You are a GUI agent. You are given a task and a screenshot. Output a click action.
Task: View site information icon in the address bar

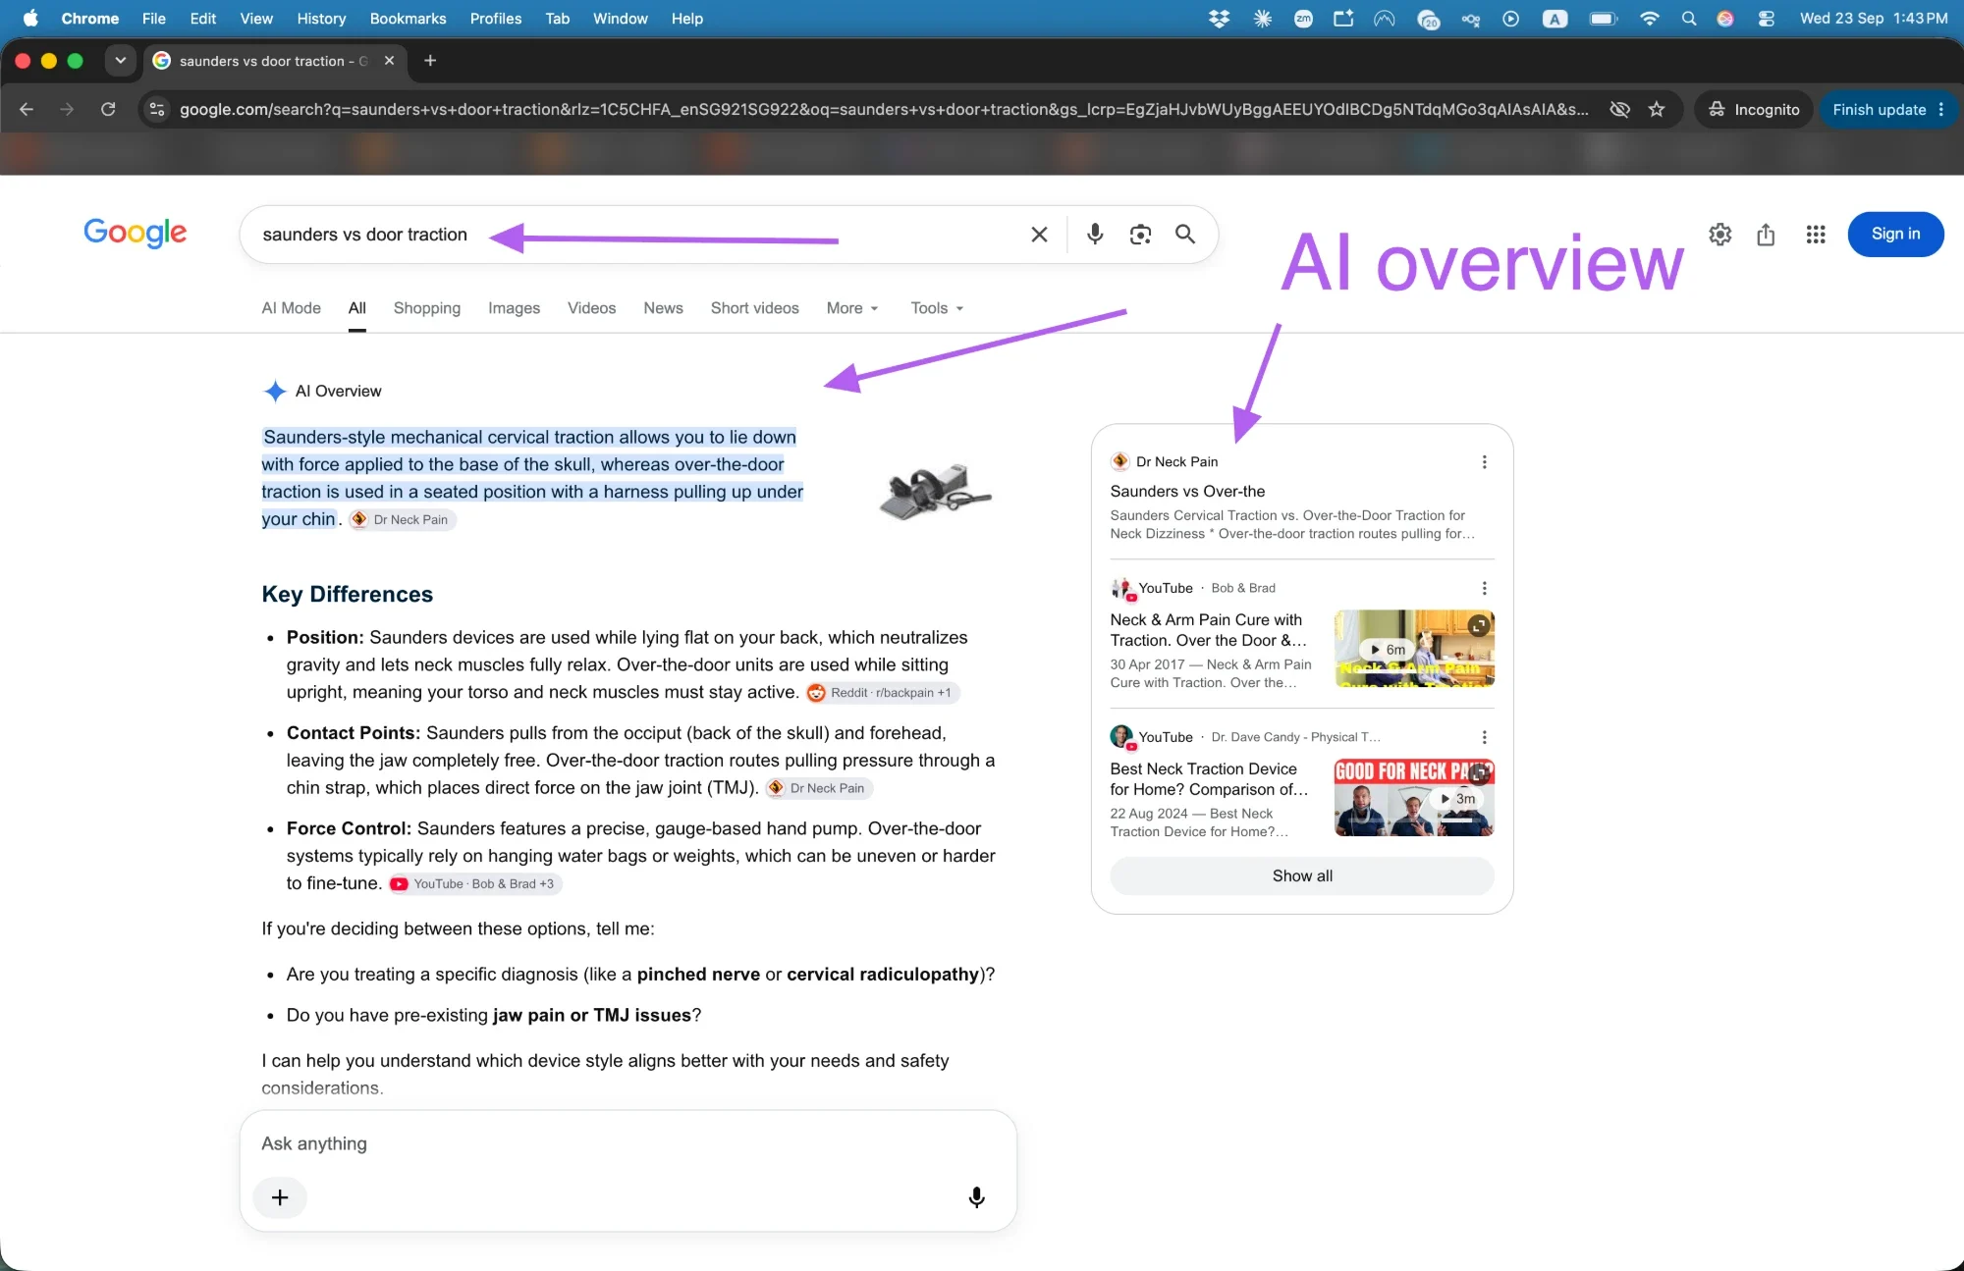(x=157, y=109)
